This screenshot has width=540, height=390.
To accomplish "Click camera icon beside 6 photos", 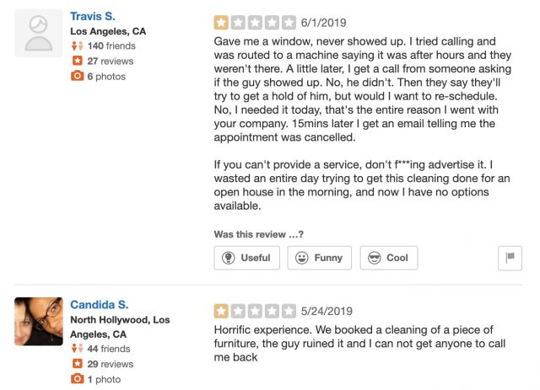I will click(x=77, y=77).
